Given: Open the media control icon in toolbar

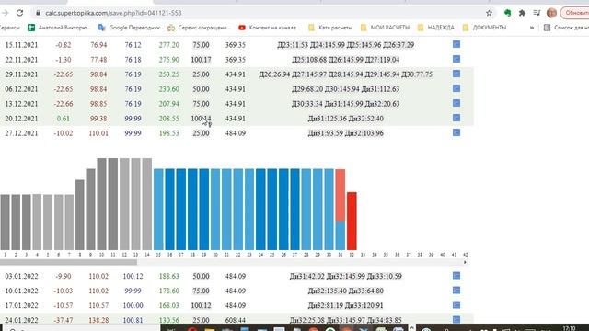Looking at the screenshot, I should [x=537, y=13].
